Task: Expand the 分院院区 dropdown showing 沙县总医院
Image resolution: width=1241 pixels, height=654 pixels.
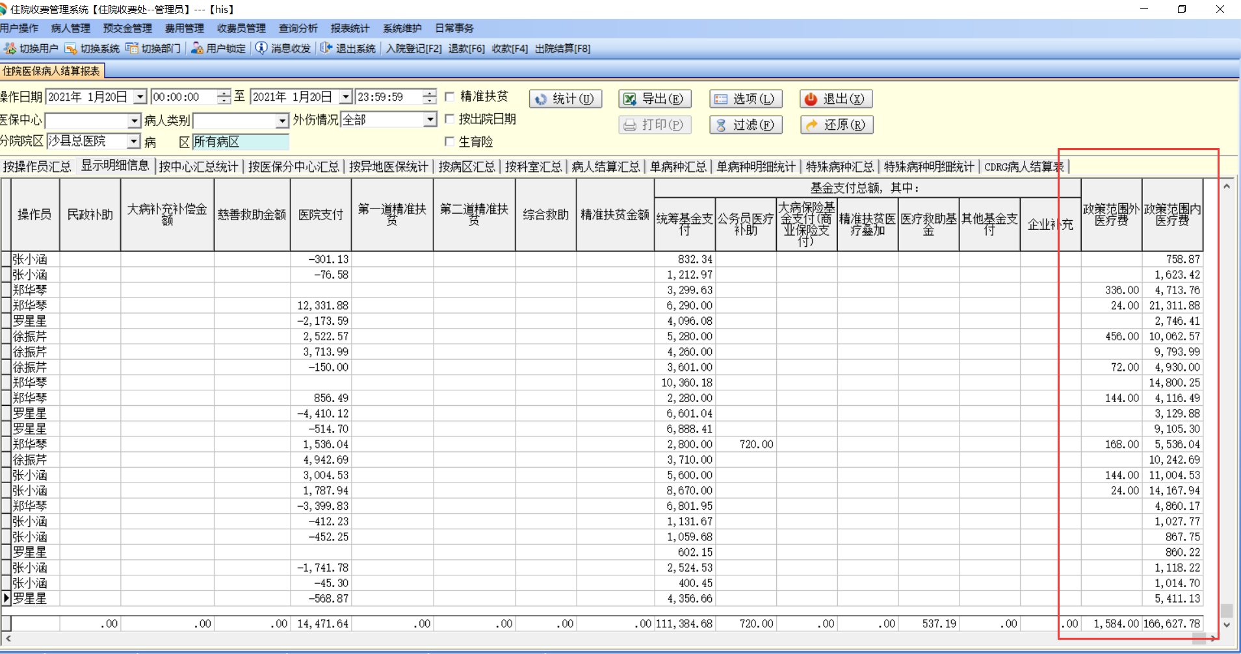Action: [x=134, y=142]
